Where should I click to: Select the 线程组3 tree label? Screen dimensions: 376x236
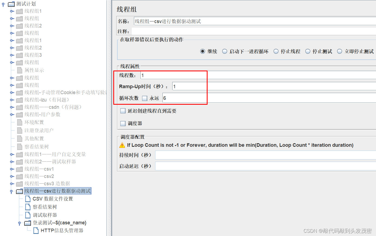tap(33, 55)
